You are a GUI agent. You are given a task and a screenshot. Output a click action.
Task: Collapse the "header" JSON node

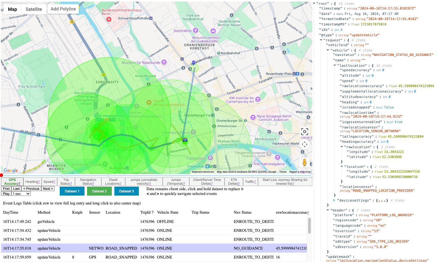[328, 210]
